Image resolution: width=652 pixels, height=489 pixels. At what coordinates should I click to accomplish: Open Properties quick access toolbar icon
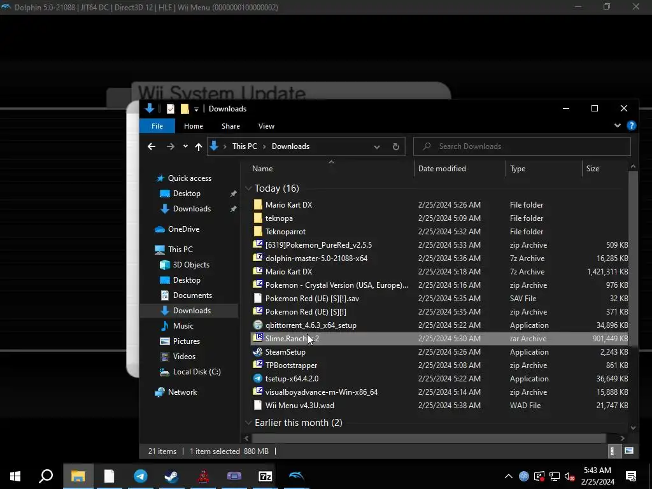tap(171, 109)
